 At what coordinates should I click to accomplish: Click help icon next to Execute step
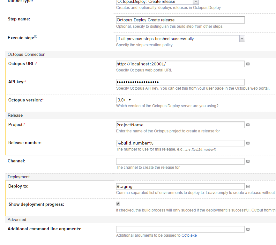point(36,37)
